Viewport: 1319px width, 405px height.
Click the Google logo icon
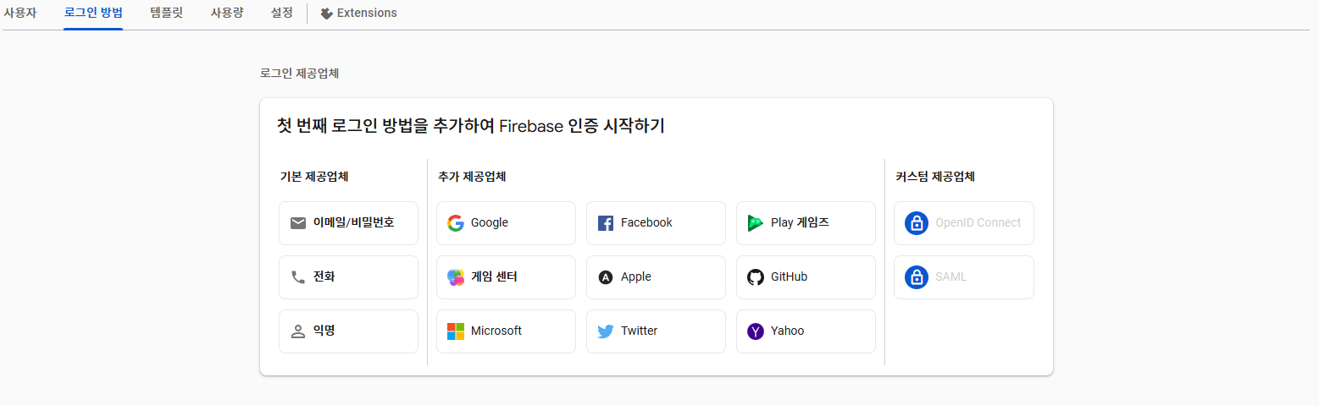click(x=456, y=223)
